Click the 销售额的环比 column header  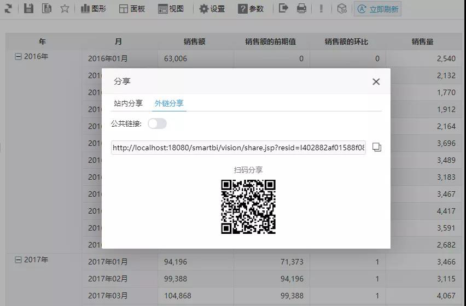click(347, 42)
